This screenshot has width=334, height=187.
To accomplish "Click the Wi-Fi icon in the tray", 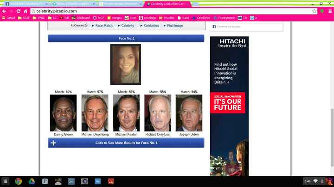I will pos(315,181).
